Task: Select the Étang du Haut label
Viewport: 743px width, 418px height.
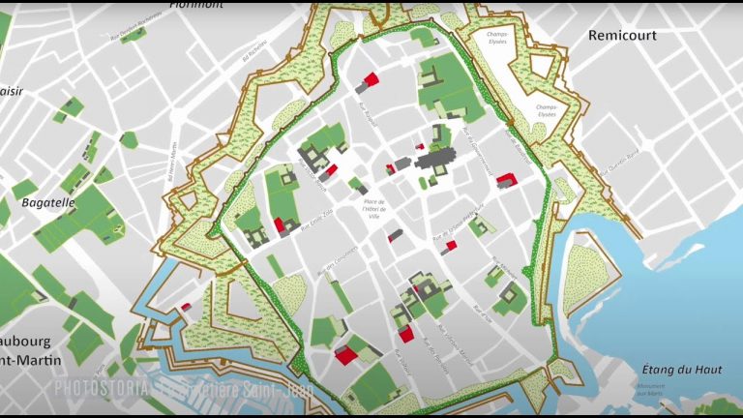Action: [682, 370]
